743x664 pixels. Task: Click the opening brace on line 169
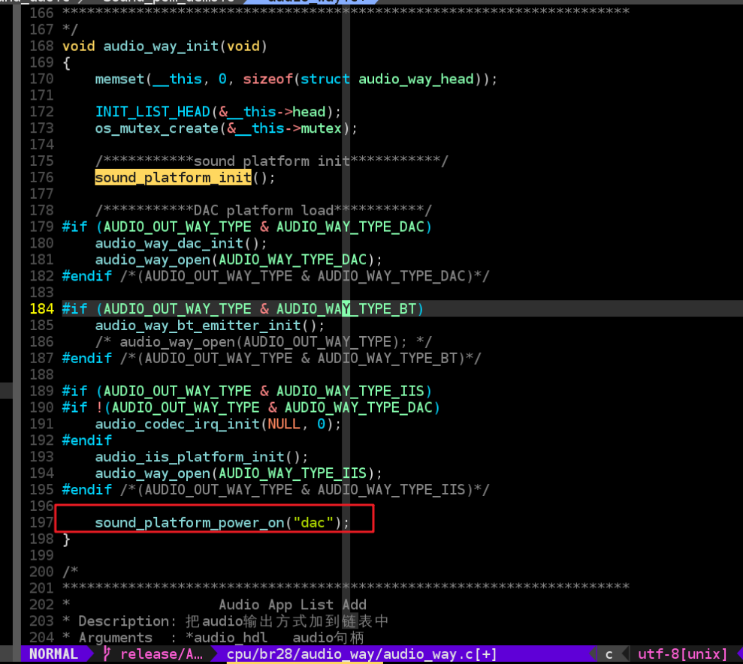[x=66, y=62]
